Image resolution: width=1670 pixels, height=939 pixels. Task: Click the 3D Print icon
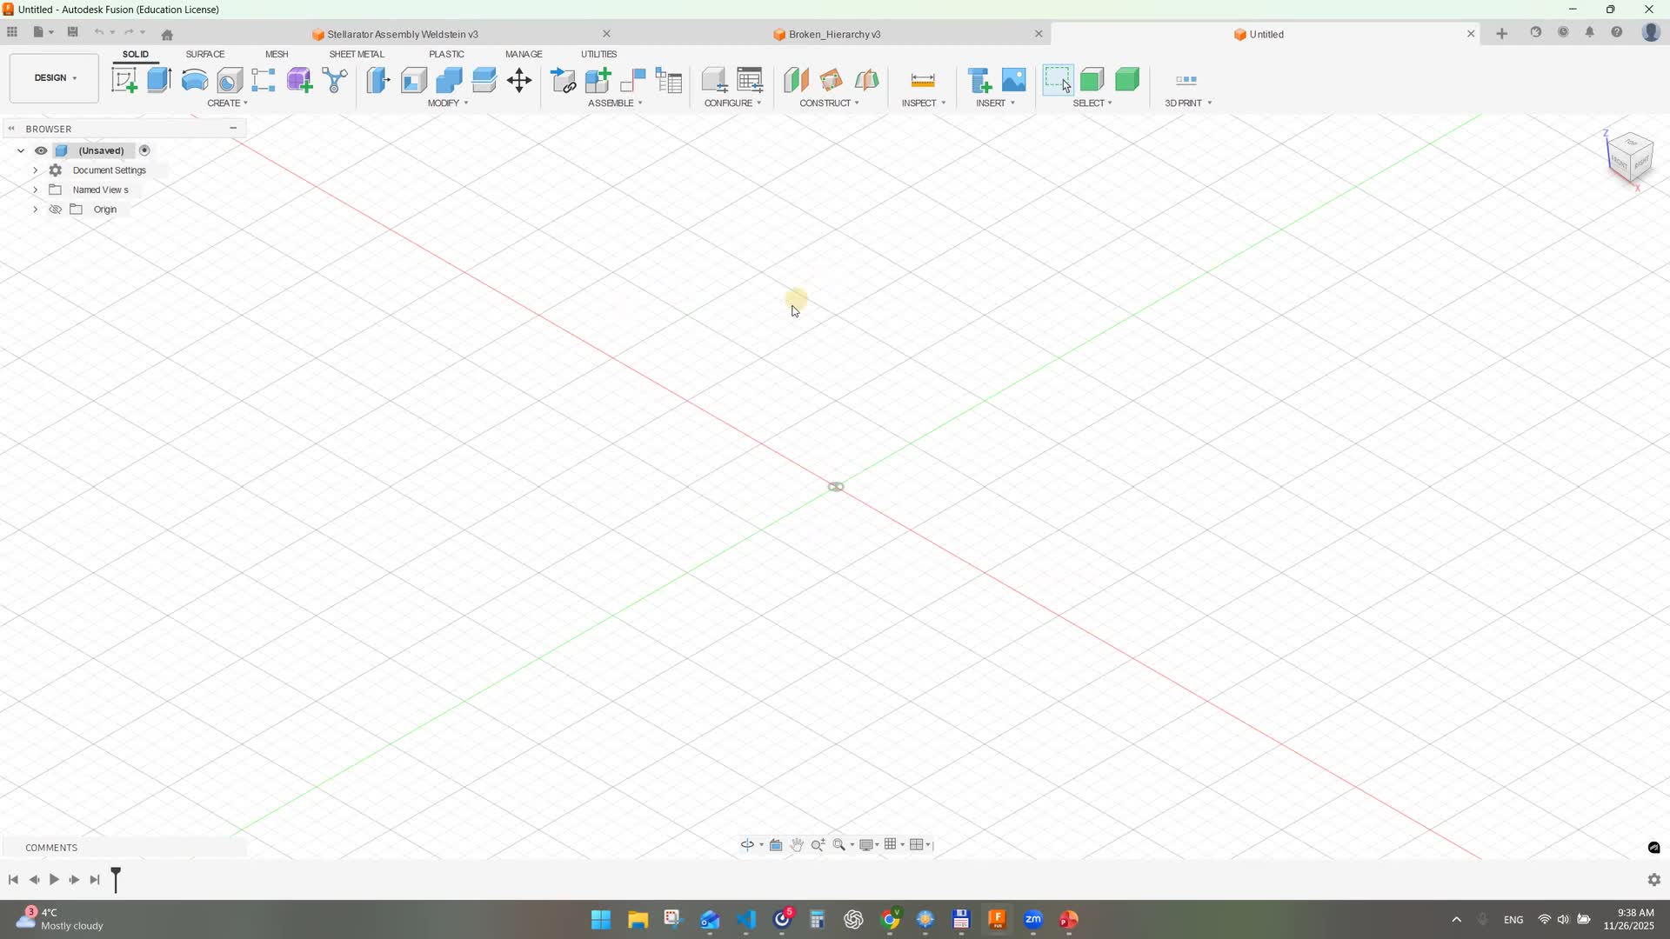(x=1186, y=80)
